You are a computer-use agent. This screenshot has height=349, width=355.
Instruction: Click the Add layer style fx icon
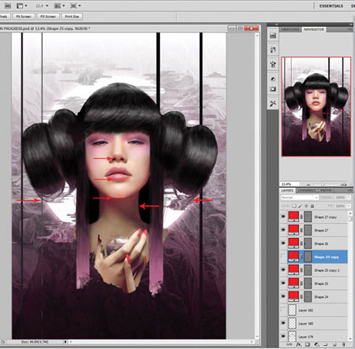coord(298,344)
